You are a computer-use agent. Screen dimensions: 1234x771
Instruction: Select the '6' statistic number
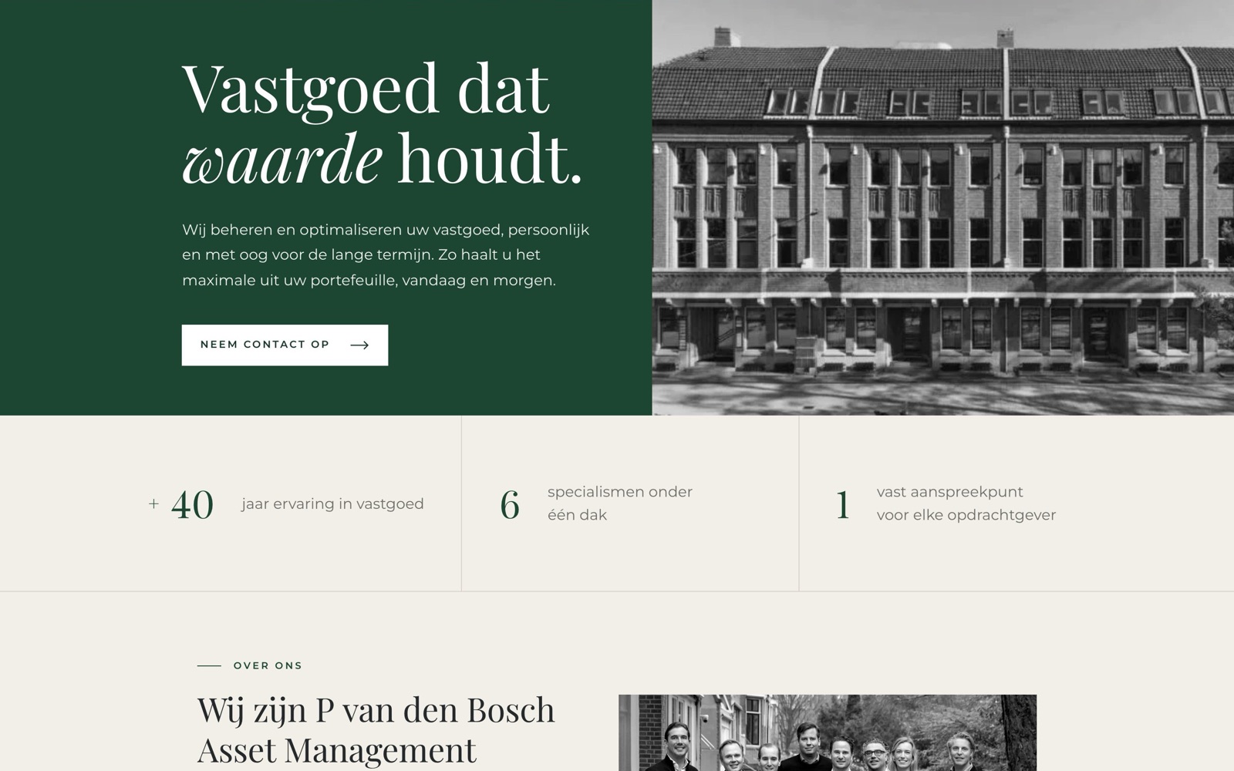coord(510,505)
